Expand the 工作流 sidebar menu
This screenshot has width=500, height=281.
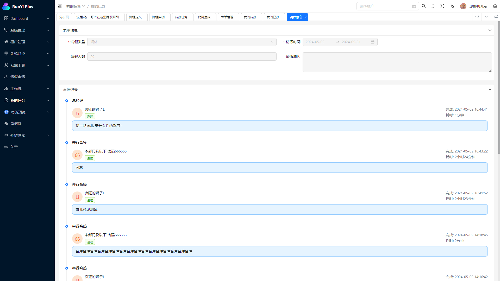click(48, 89)
